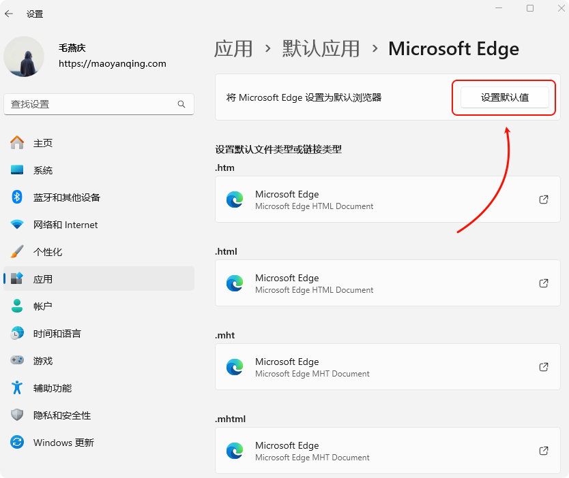Click the back arrow in title bar
The image size is (569, 478).
tap(9, 14)
